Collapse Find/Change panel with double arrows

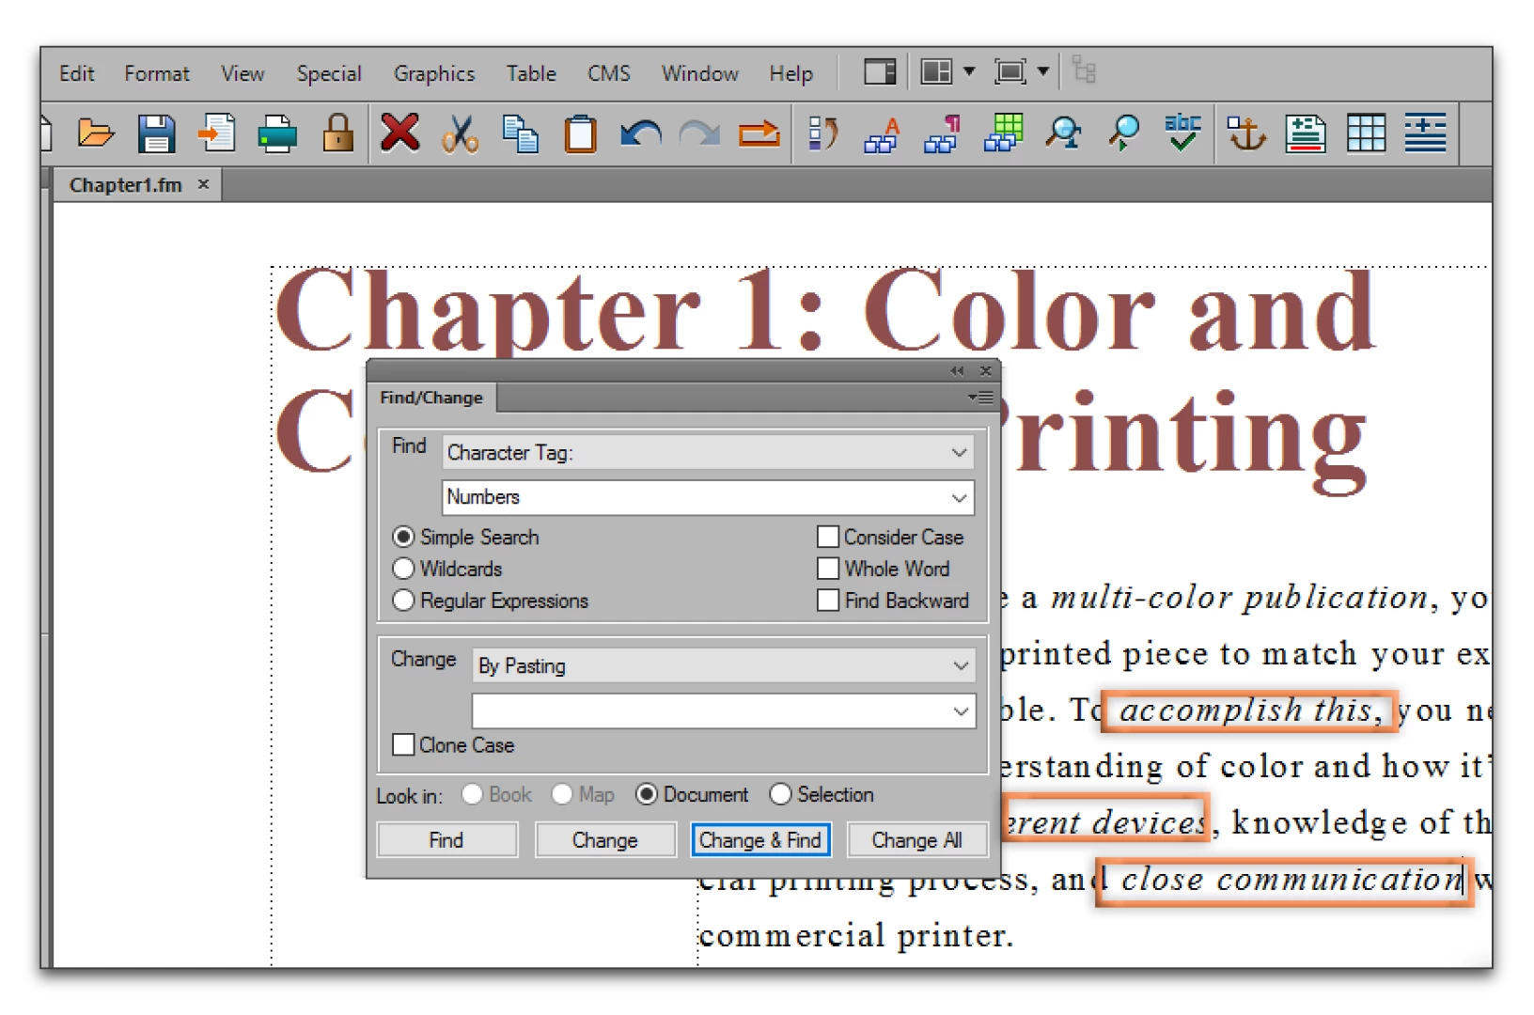pyautogui.click(x=957, y=371)
